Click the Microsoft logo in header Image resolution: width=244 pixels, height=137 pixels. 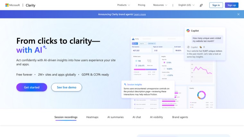click(13, 5)
